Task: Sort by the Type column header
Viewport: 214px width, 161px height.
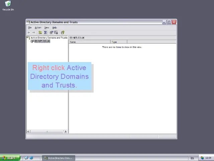Action: 119,42
